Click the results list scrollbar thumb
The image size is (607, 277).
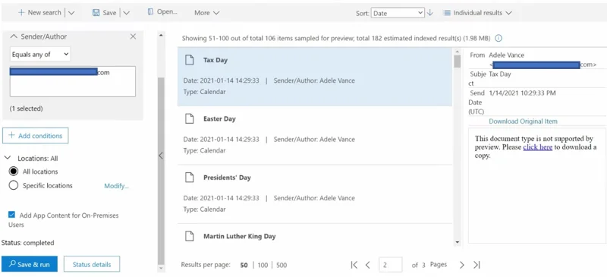click(x=458, y=61)
